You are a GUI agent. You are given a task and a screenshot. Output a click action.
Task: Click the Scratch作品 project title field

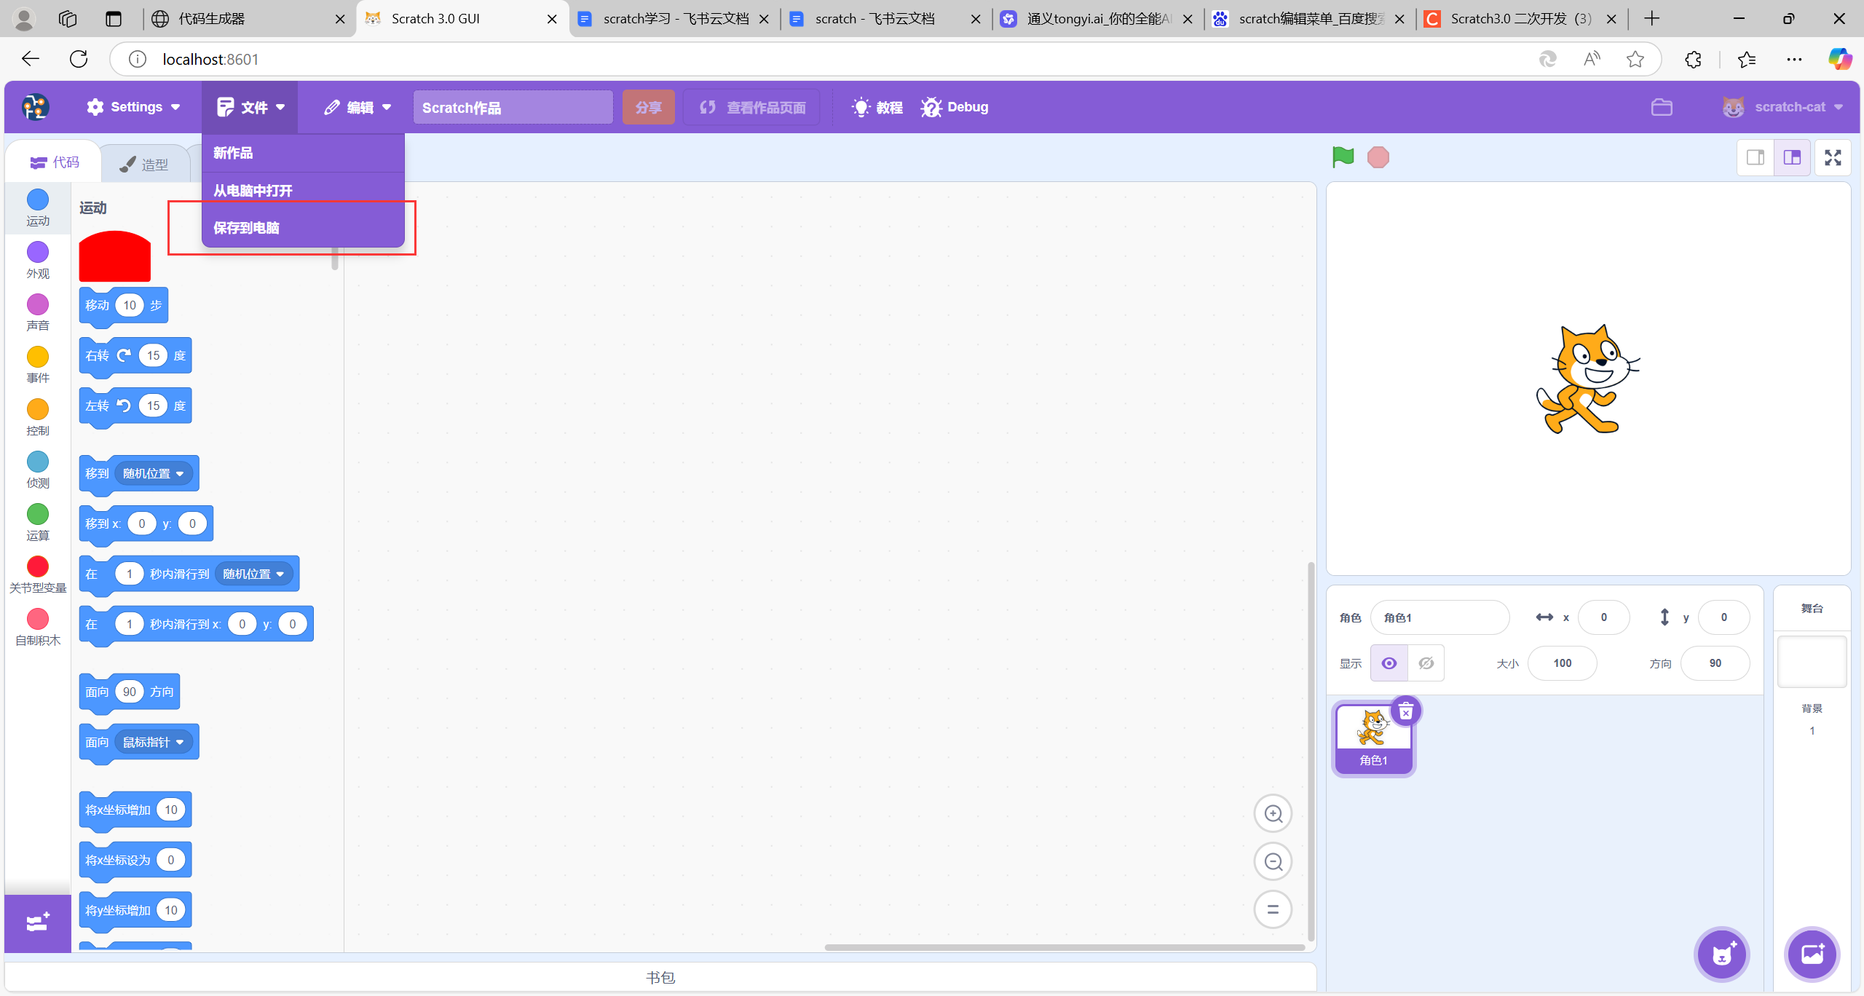513,108
